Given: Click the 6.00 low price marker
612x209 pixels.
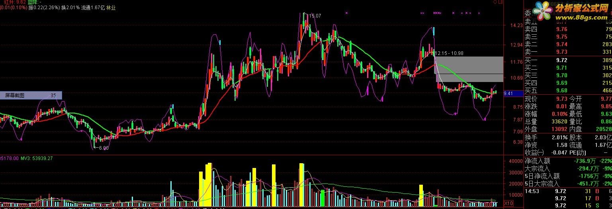Looking at the screenshot, I should [x=104, y=148].
